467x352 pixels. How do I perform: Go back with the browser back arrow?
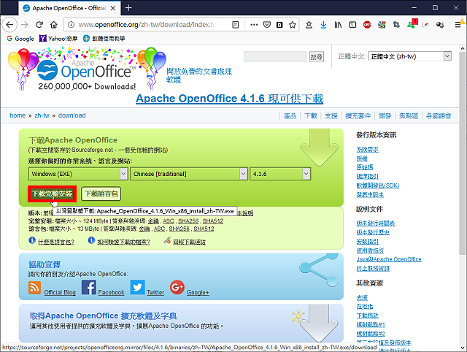pos(9,25)
